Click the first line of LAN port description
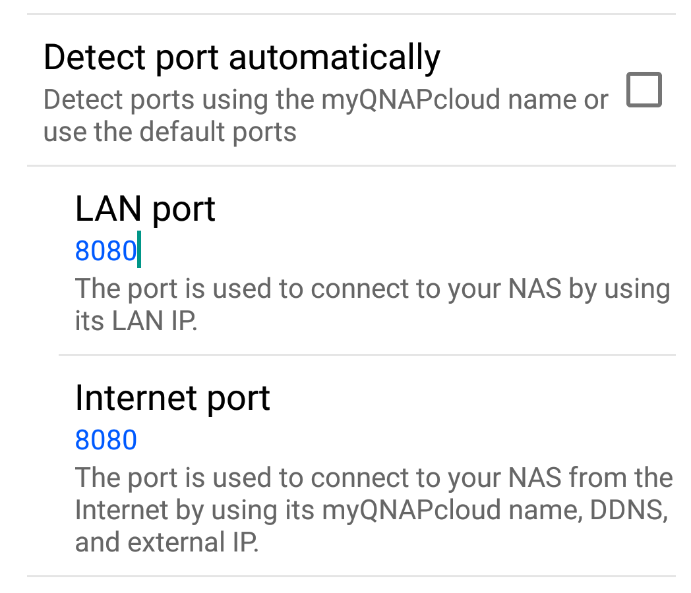Image resolution: width=691 pixels, height=593 pixels. pyautogui.click(x=372, y=289)
